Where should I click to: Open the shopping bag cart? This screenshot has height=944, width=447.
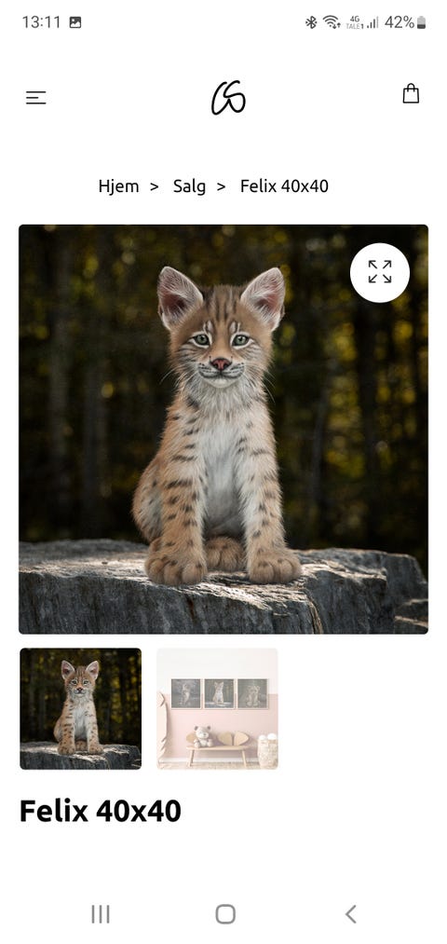[411, 93]
